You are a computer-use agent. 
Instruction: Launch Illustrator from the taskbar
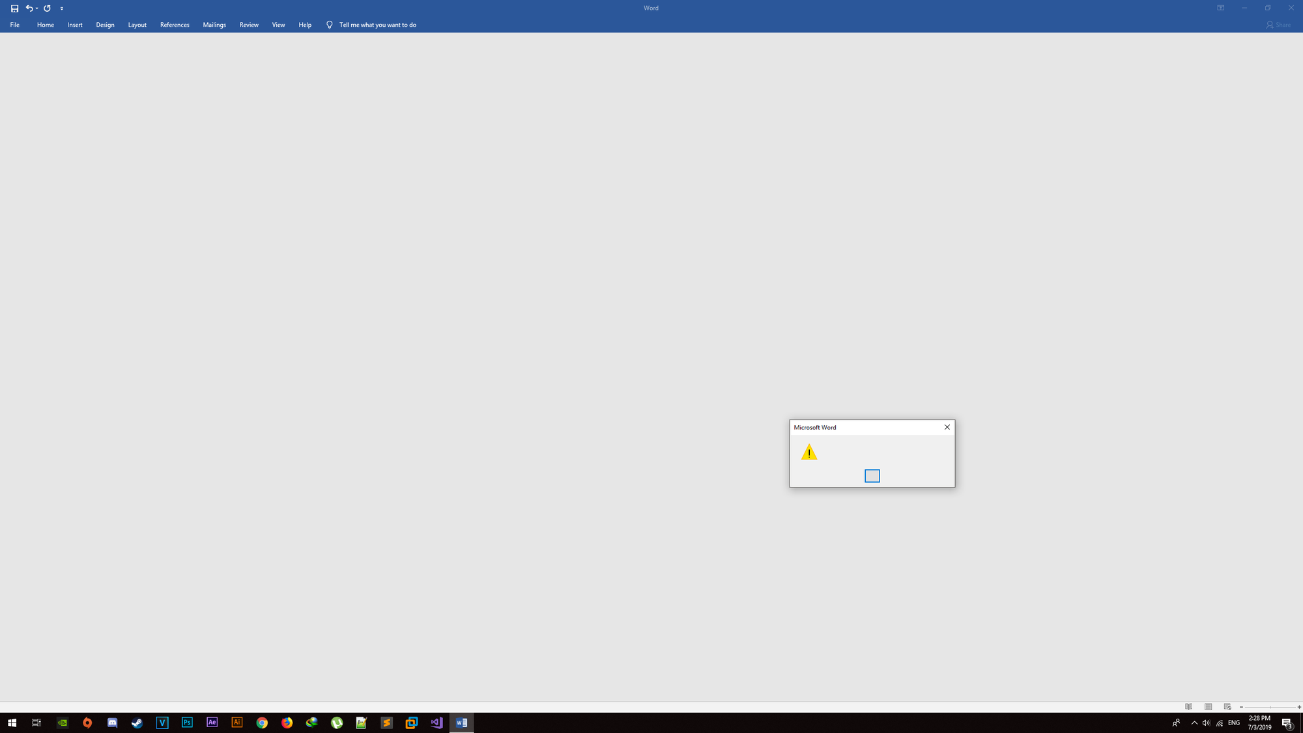point(236,723)
